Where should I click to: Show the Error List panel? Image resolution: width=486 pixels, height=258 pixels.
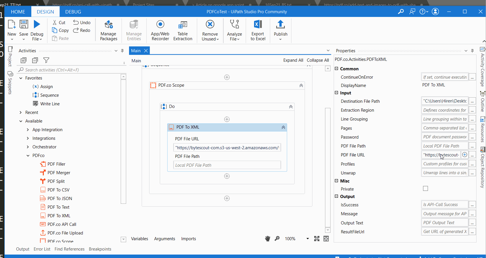tap(42, 249)
